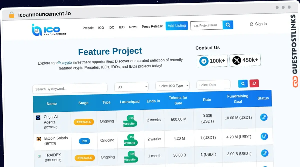Click the red reset filters icon button
300x167 pixels.
[x=254, y=83]
